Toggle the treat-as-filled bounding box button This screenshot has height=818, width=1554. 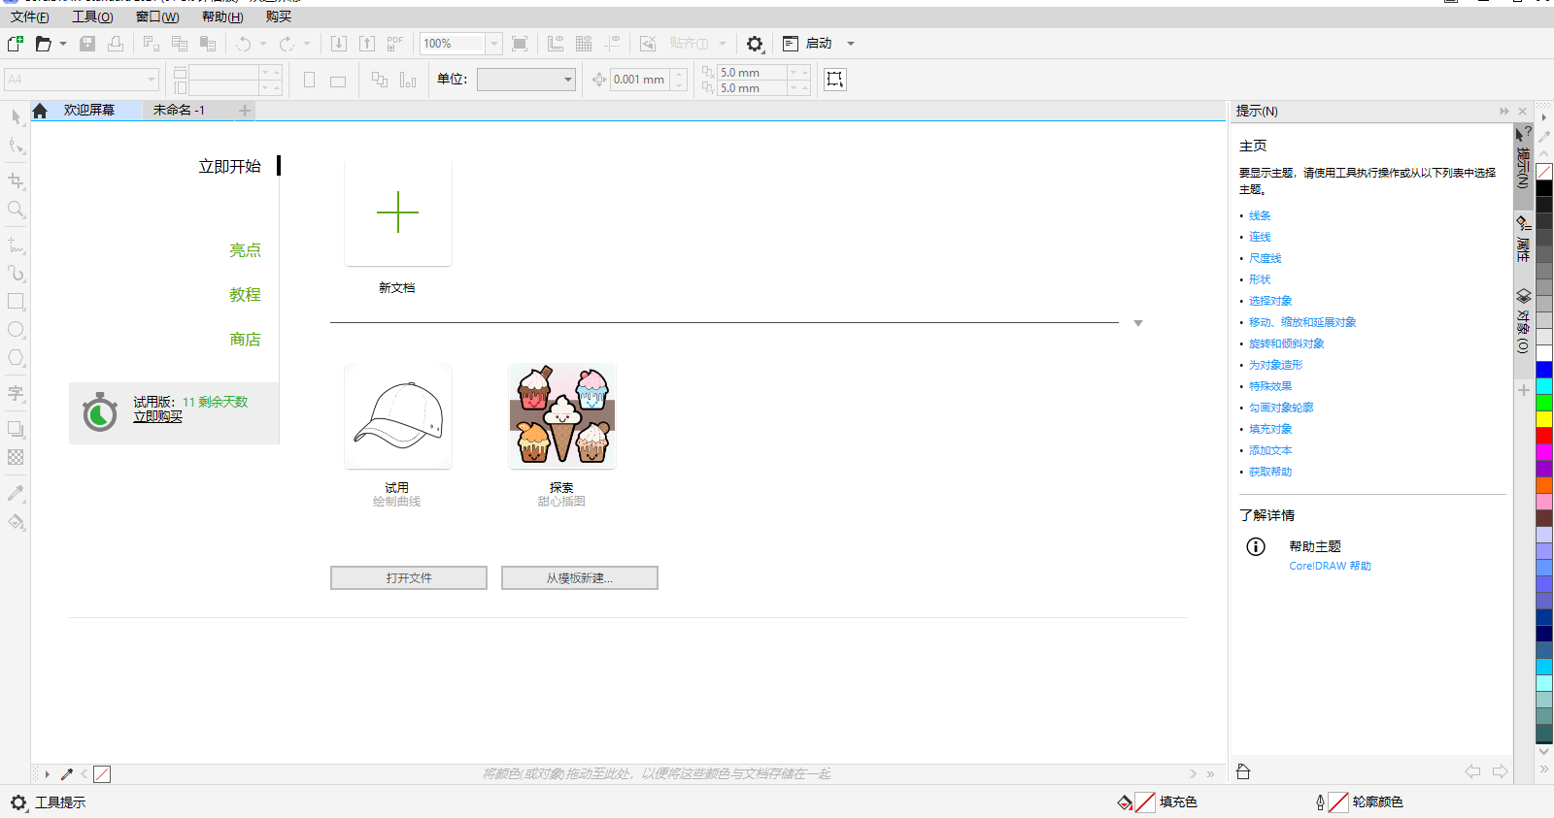pos(835,80)
